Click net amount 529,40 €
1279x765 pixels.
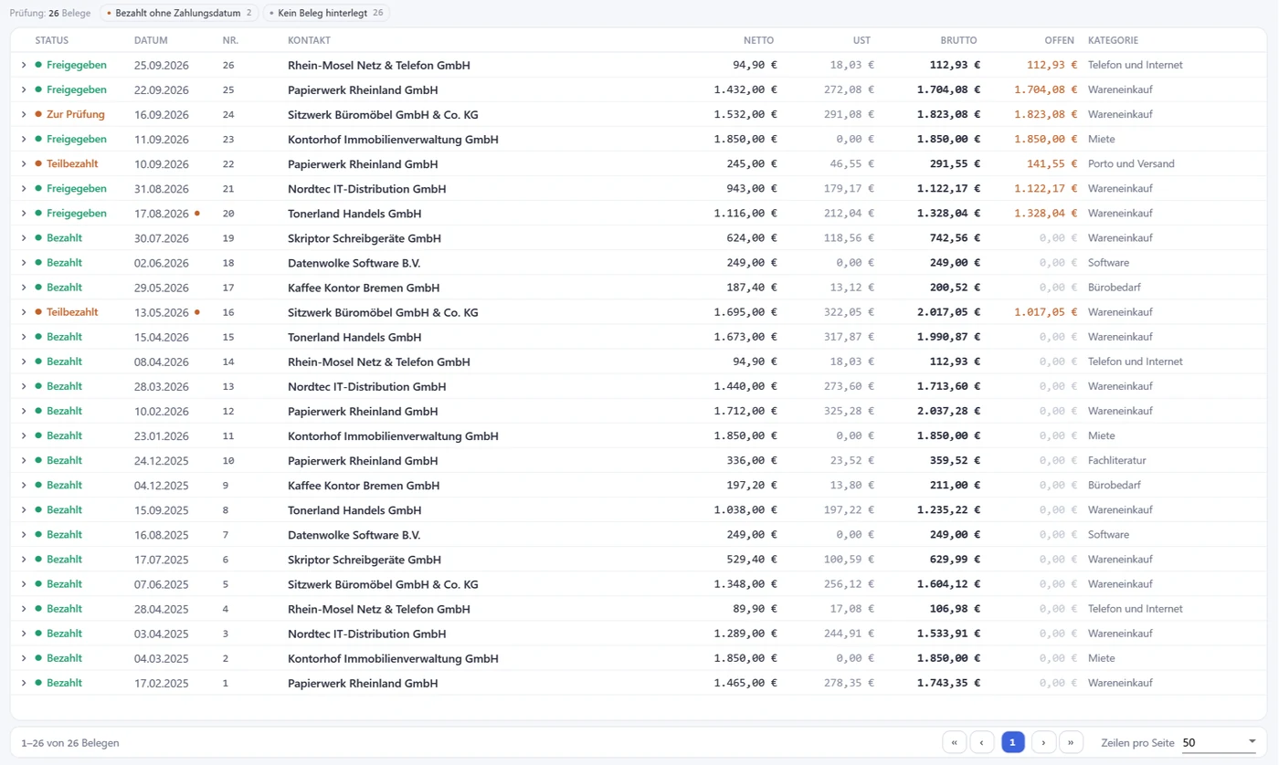(751, 560)
